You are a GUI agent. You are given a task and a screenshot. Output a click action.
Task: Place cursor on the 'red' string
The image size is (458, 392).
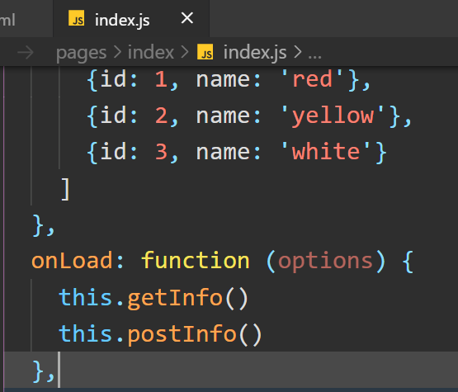(312, 79)
